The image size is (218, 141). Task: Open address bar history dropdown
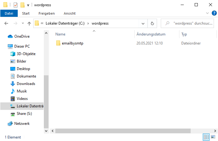143,24
